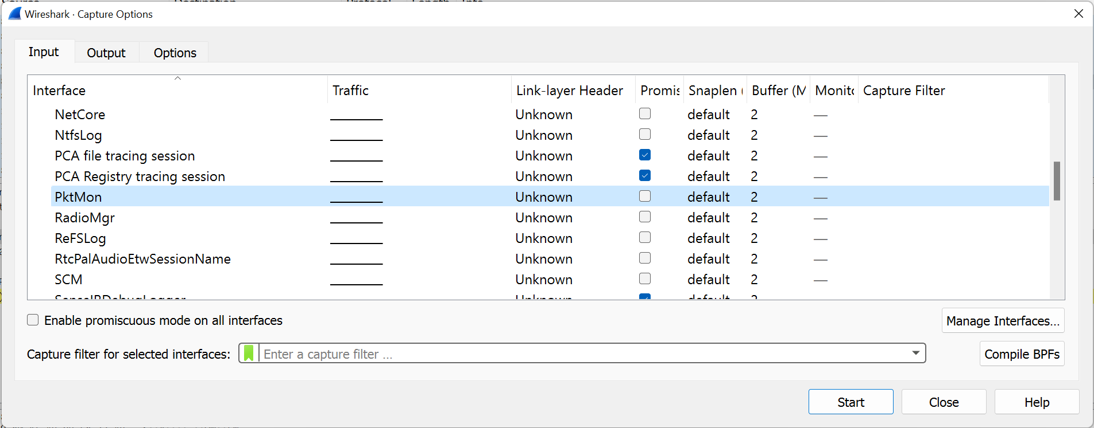The width and height of the screenshot is (1094, 428).
Task: Toggle promiscuous checkbox for NetCore
Action: pyautogui.click(x=645, y=113)
